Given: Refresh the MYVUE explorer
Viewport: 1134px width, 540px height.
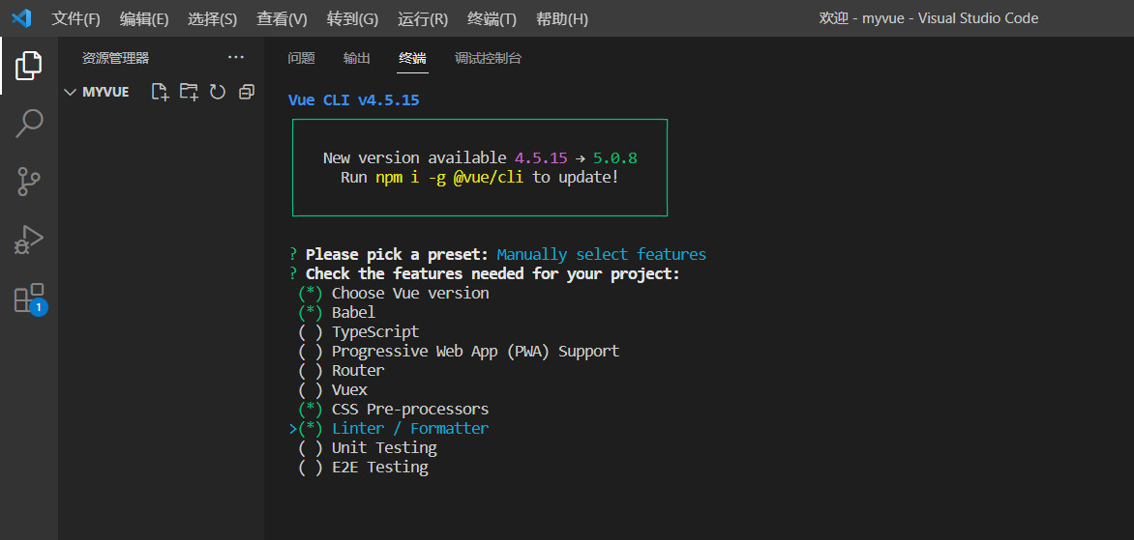Looking at the screenshot, I should pyautogui.click(x=218, y=92).
